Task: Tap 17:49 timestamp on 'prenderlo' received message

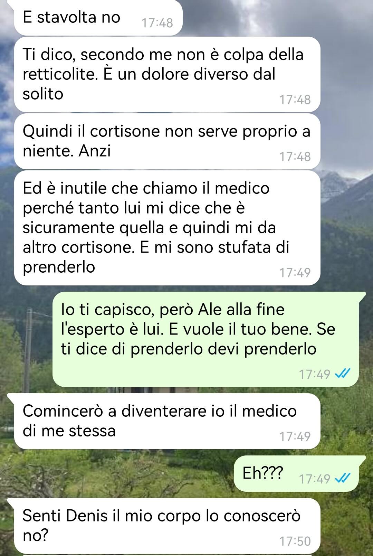Action: click(295, 273)
